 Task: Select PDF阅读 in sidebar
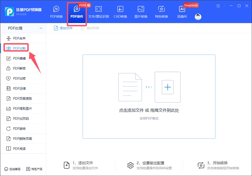pos(23,149)
